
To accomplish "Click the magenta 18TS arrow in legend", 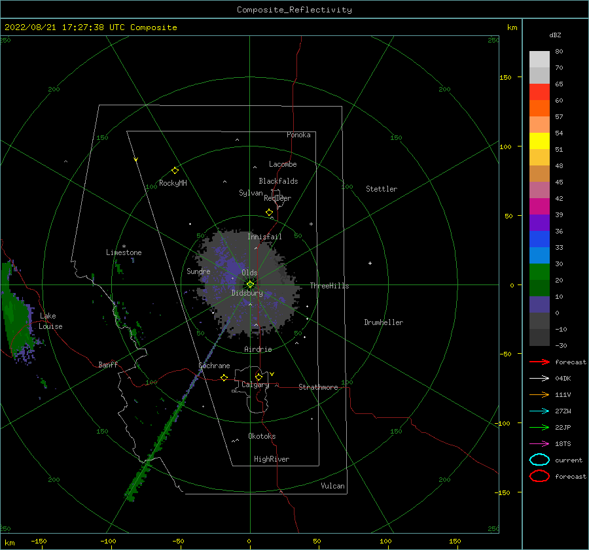I will pos(539,444).
